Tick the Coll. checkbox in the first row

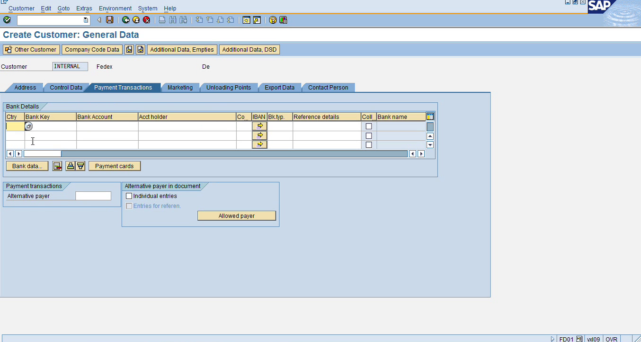369,126
